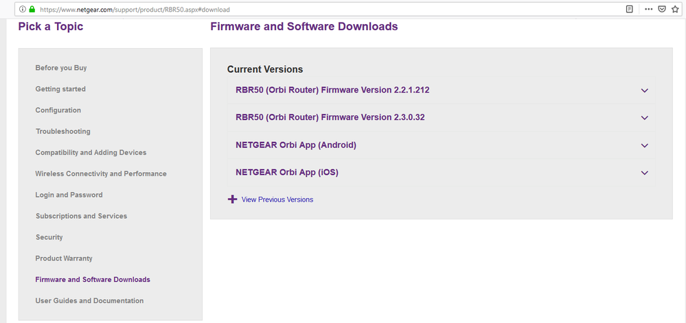Viewport: 686px width, 323px height.
Task: Select User Guides and Documentation topic
Action: tap(89, 300)
